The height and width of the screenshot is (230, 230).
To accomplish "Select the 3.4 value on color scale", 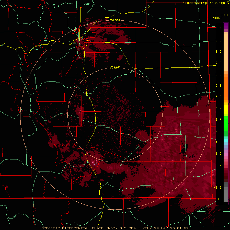I will [218, 120].
